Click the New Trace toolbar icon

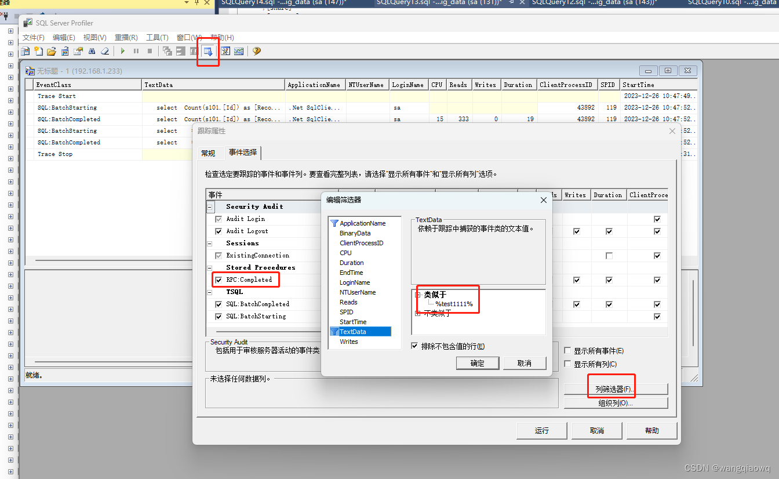pyautogui.click(x=25, y=51)
